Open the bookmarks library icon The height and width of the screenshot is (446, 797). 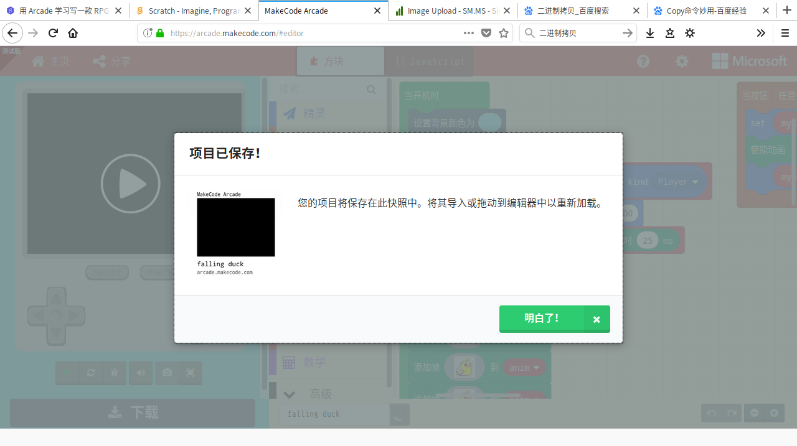tap(670, 33)
